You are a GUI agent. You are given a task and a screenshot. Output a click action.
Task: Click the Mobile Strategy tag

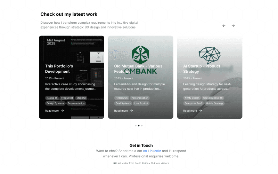(214, 103)
